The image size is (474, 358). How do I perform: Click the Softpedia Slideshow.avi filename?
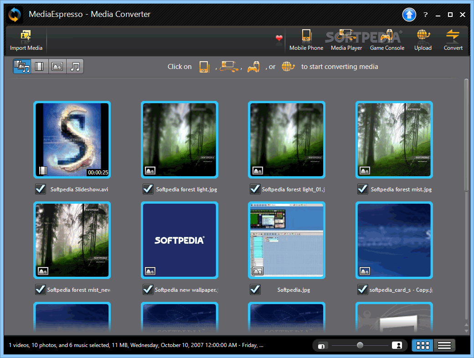pyautogui.click(x=79, y=190)
